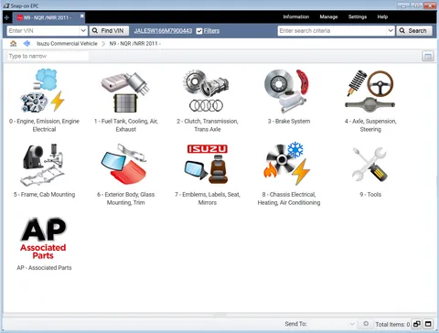
Task: Open the JALESW166M7900443 VIN link
Action: 163,31
